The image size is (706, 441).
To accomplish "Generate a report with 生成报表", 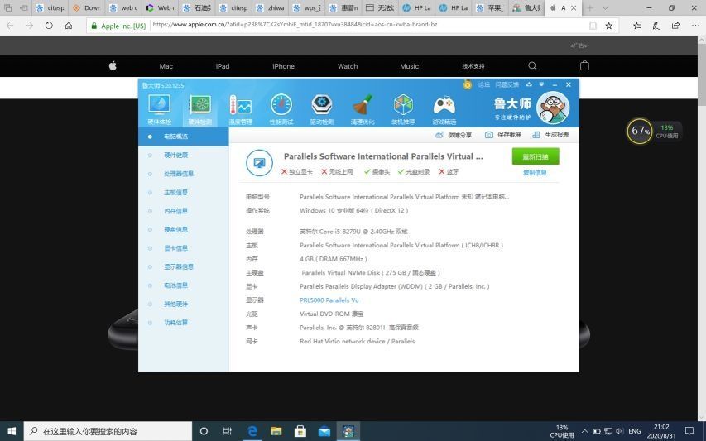I will pyautogui.click(x=550, y=135).
